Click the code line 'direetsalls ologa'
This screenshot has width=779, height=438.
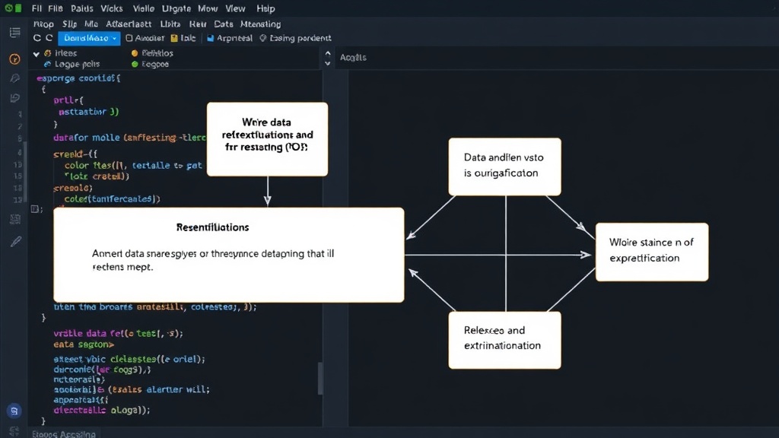pos(102,410)
